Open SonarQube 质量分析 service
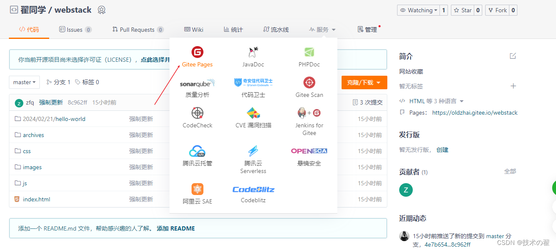Image resolution: width=556 pixels, height=250 pixels. coord(197,88)
